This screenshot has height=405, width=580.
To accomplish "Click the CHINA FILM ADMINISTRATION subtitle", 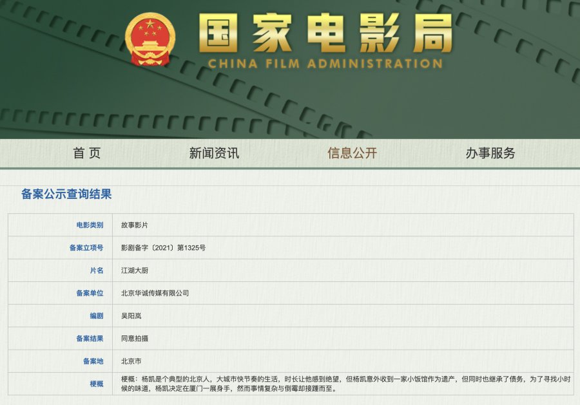I will (x=325, y=64).
